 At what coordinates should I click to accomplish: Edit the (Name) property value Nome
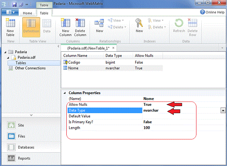click(x=149, y=99)
